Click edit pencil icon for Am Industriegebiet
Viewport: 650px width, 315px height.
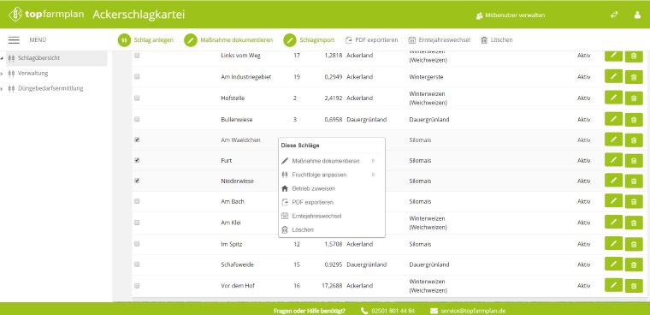(613, 76)
